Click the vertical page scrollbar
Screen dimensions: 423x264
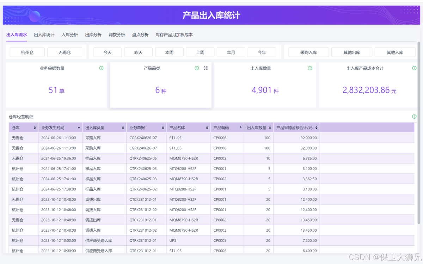(419, 132)
